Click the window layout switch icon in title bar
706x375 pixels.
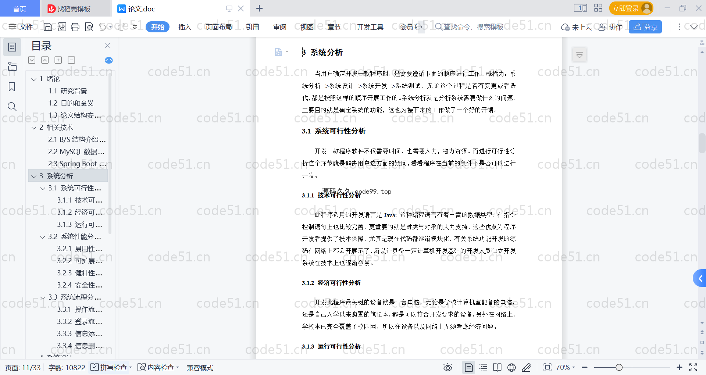tap(580, 8)
